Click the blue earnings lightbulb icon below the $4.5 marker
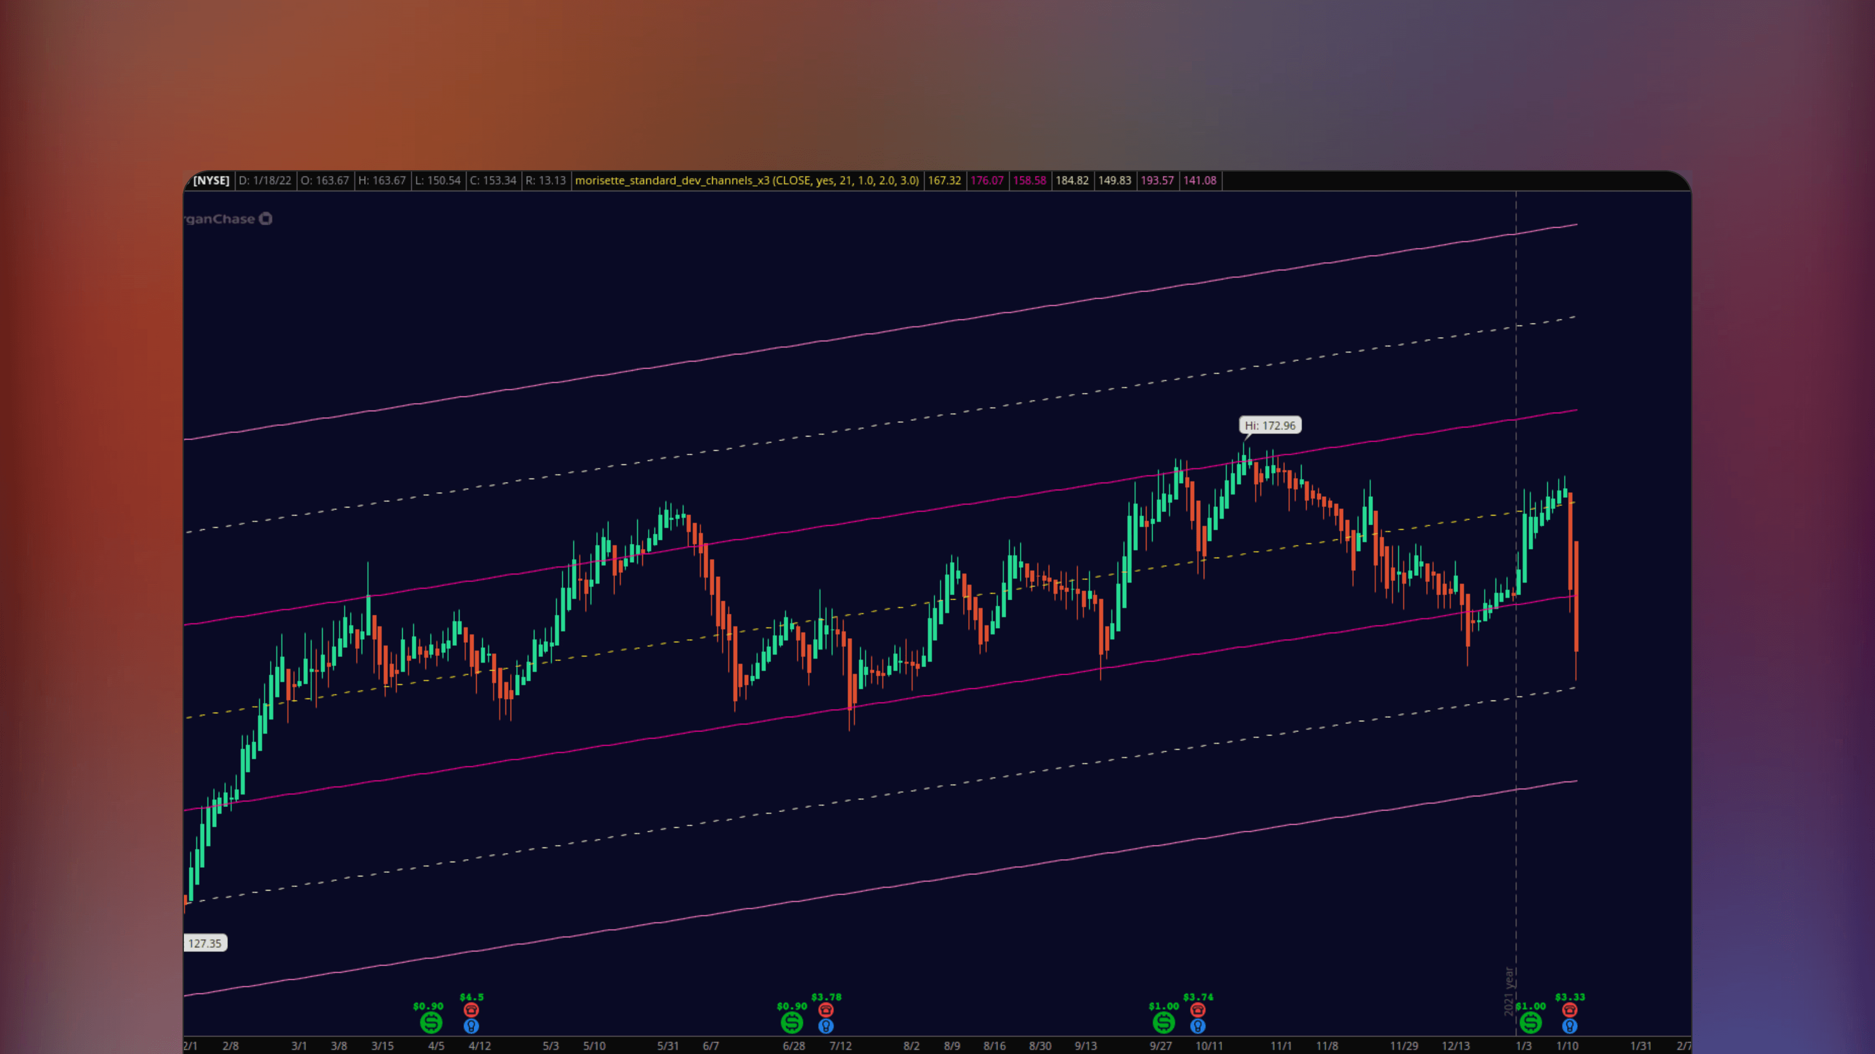This screenshot has height=1054, width=1875. click(472, 1027)
